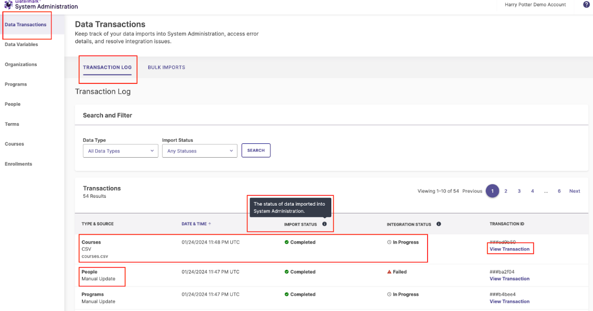Open the help icon in the top bar
This screenshot has width=593, height=311.
pyautogui.click(x=586, y=5)
